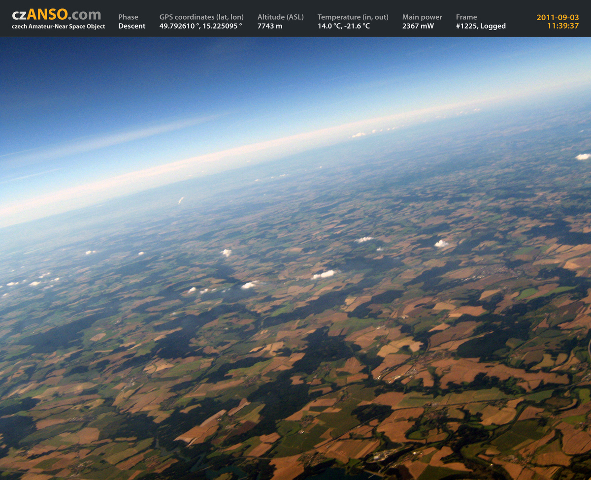The image size is (591, 480).
Task: Click the 'Descent' phase value
Action: [x=132, y=26]
